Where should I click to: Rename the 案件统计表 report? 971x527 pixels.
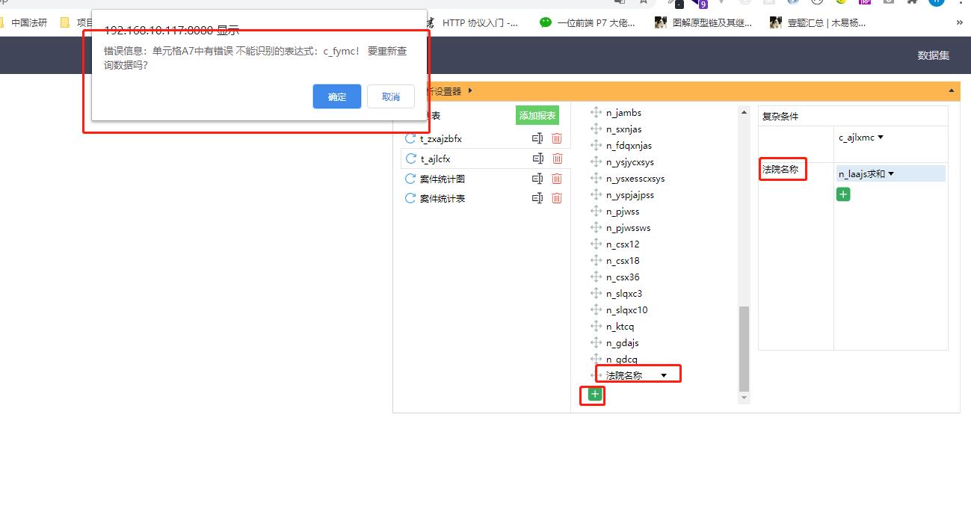click(537, 198)
